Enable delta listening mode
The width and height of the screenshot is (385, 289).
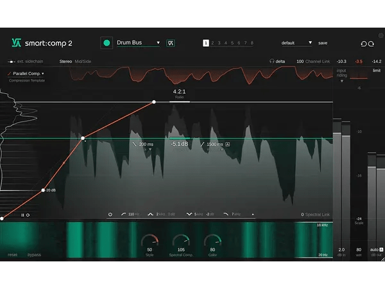pyautogui.click(x=280, y=62)
